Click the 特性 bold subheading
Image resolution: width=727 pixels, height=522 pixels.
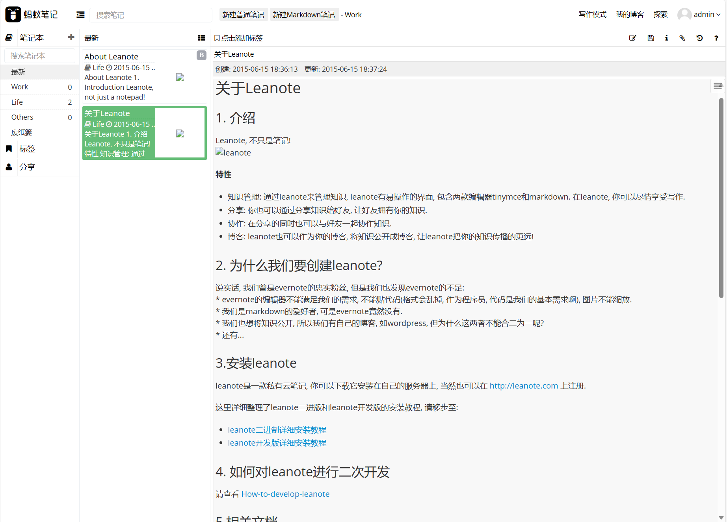click(x=223, y=174)
